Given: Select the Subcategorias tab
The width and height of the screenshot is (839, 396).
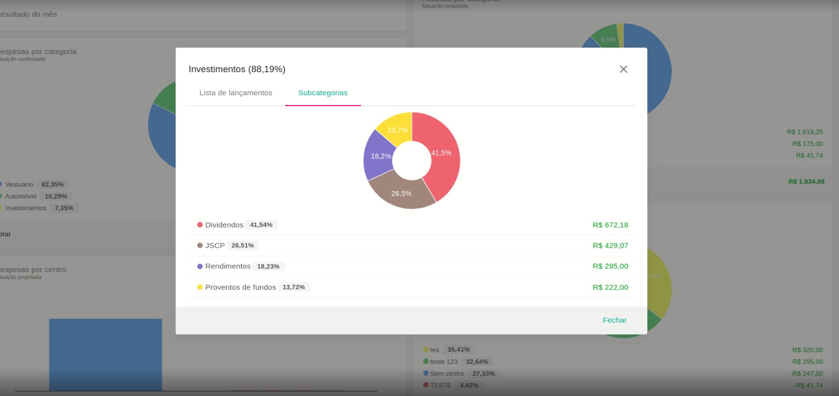Looking at the screenshot, I should (x=323, y=93).
